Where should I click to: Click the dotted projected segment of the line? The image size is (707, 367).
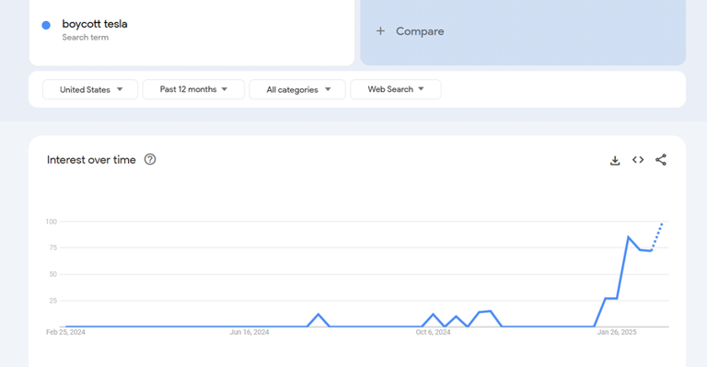[x=657, y=236]
